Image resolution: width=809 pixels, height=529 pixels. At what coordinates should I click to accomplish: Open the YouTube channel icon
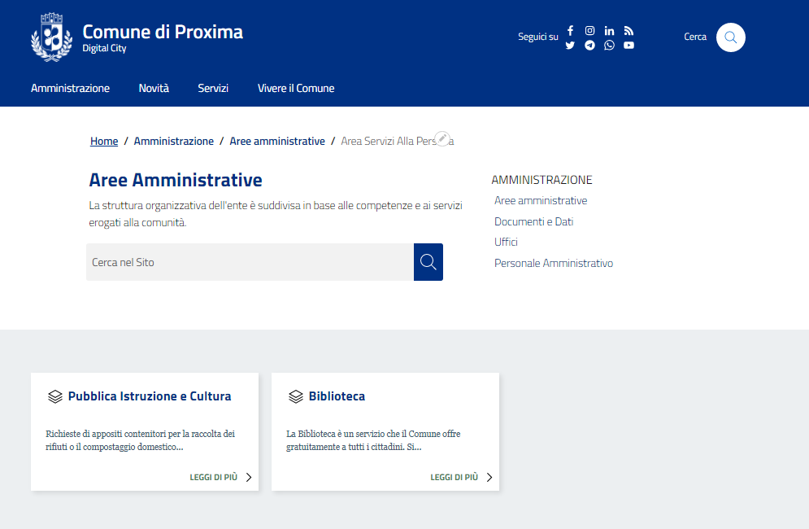pos(628,46)
